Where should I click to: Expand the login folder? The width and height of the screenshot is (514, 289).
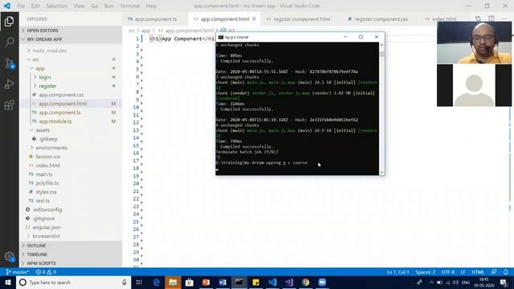click(45, 77)
